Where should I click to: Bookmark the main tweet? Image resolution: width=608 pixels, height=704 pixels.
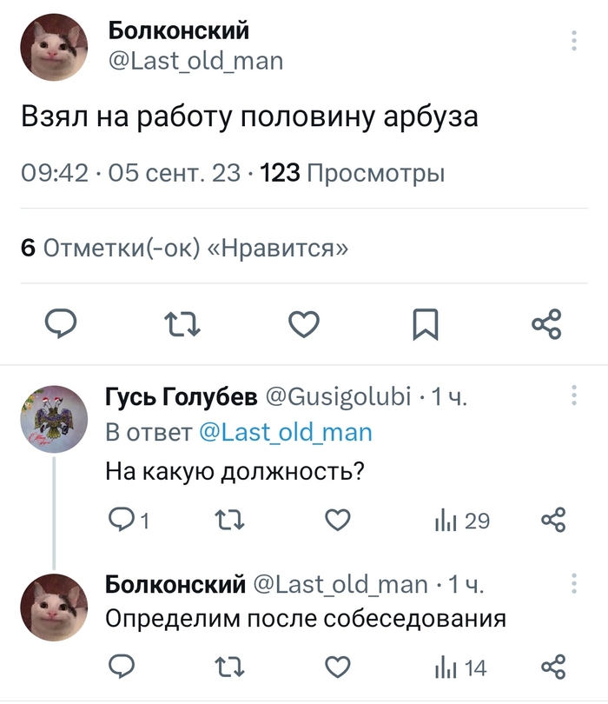point(425,324)
